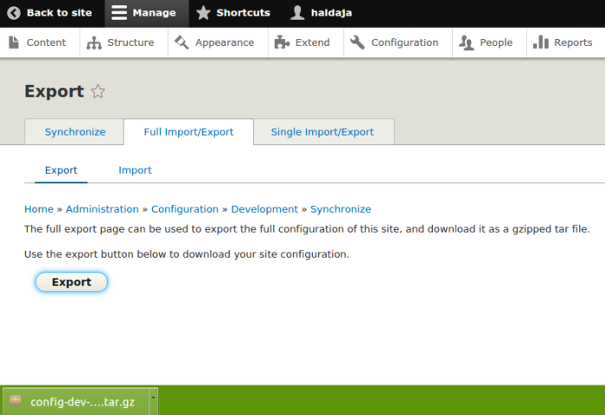The height and width of the screenshot is (415, 605).
Task: Follow the Home breadcrumb link
Action: (x=39, y=209)
